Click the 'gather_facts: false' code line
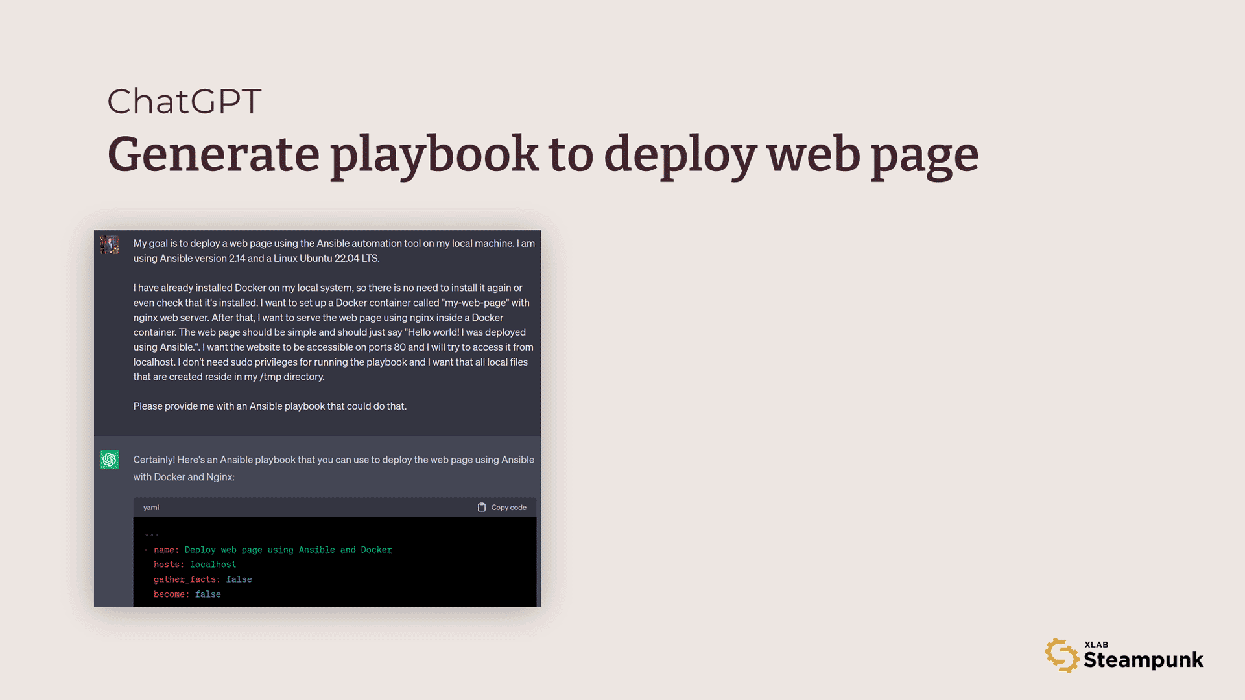Viewport: 1245px width, 700px height. 202,579
